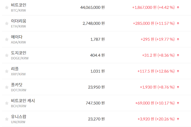Toggle the DOT/KRW favorite star
The image size is (191, 127).
[7, 87]
